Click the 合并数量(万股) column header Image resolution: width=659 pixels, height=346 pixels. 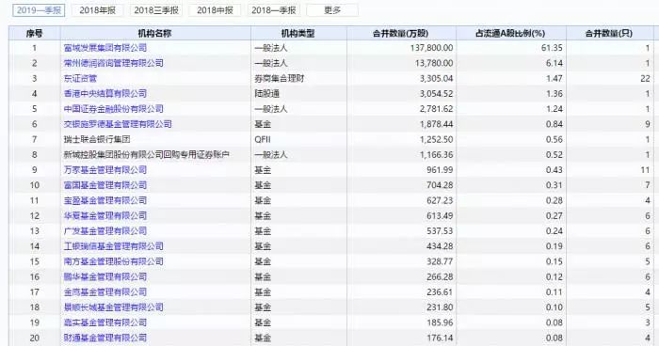401,33
